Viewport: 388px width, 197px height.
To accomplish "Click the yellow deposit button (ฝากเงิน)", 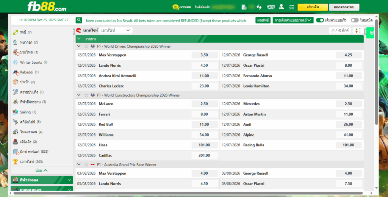I will pyautogui.click(x=313, y=7).
